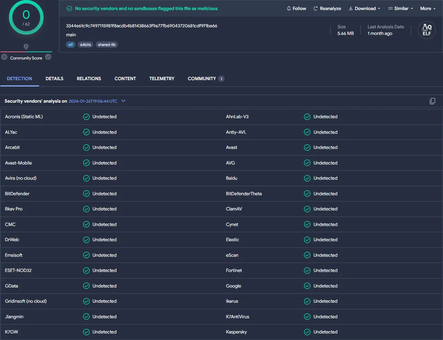Click the copy-to-clipboard icon
Viewport: 443px width, 340px height.
point(432,101)
